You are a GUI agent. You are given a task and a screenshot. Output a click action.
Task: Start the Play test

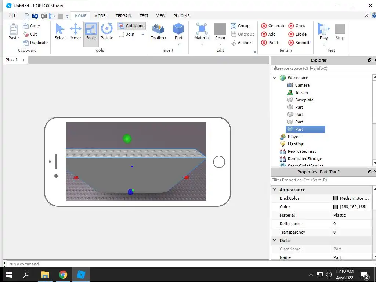point(323,32)
